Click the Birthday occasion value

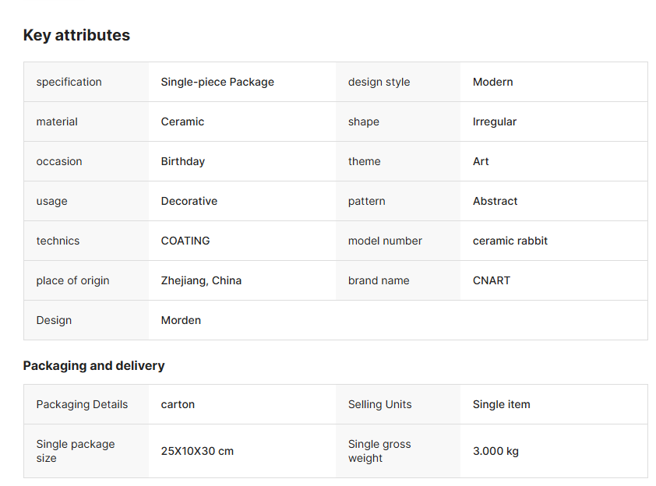pyautogui.click(x=182, y=161)
